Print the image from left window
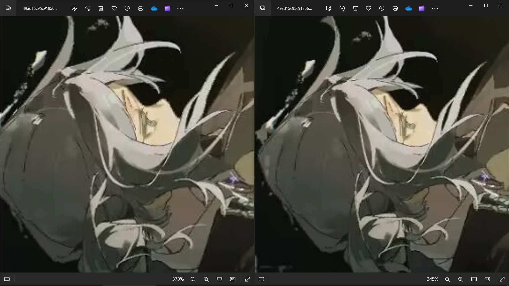 [141, 8]
